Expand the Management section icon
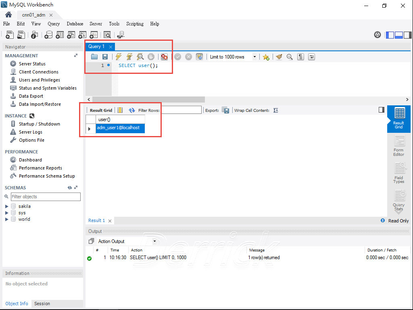Image resolution: width=413 pixels, height=310 pixels. coord(76,56)
